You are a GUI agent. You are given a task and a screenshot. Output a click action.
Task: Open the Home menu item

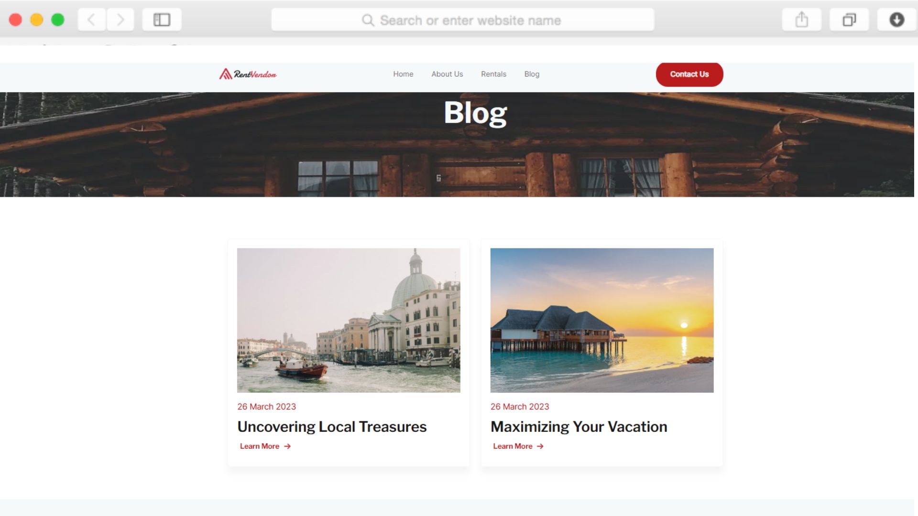pos(403,74)
